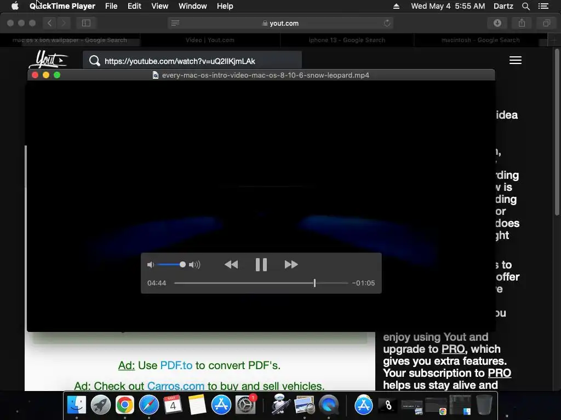This screenshot has height=420, width=561.
Task: Open Notification Center icon
Action: pyautogui.click(x=543, y=6)
